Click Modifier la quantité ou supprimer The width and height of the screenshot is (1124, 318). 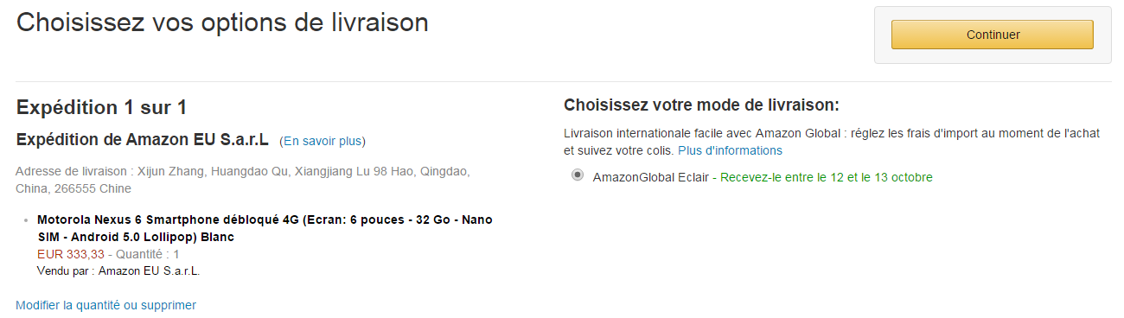(105, 305)
